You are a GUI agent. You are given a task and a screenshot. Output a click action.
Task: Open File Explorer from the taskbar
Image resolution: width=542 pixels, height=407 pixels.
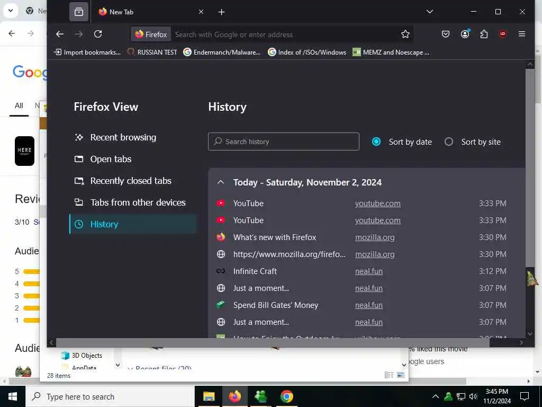[209, 396]
